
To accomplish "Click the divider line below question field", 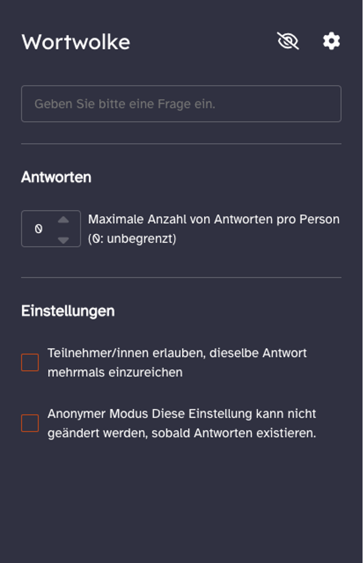I will [x=181, y=144].
